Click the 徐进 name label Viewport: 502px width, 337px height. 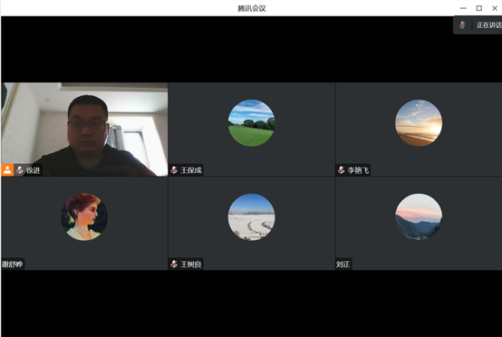pos(33,170)
